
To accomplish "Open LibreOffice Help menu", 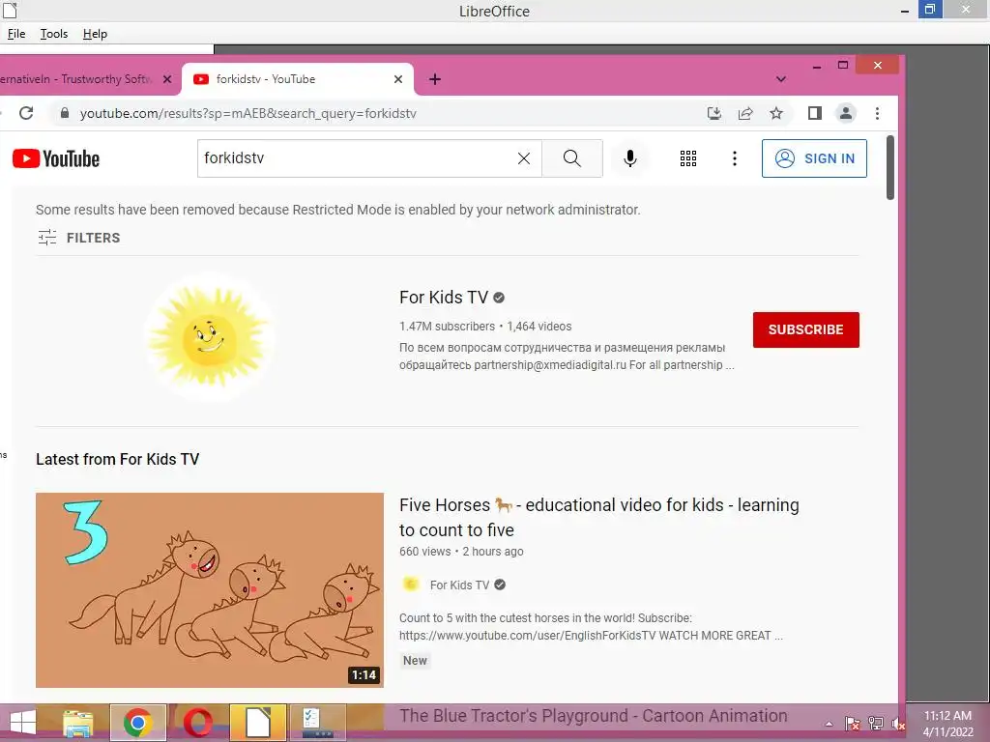I will [x=95, y=34].
